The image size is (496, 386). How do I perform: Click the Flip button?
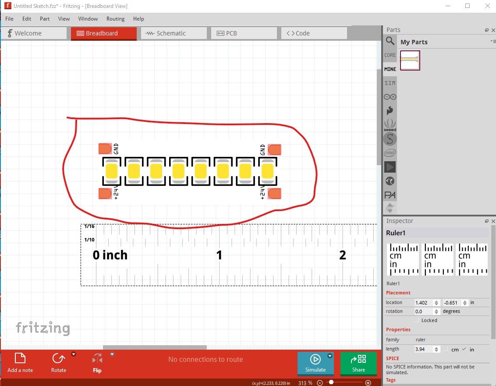coord(97,363)
